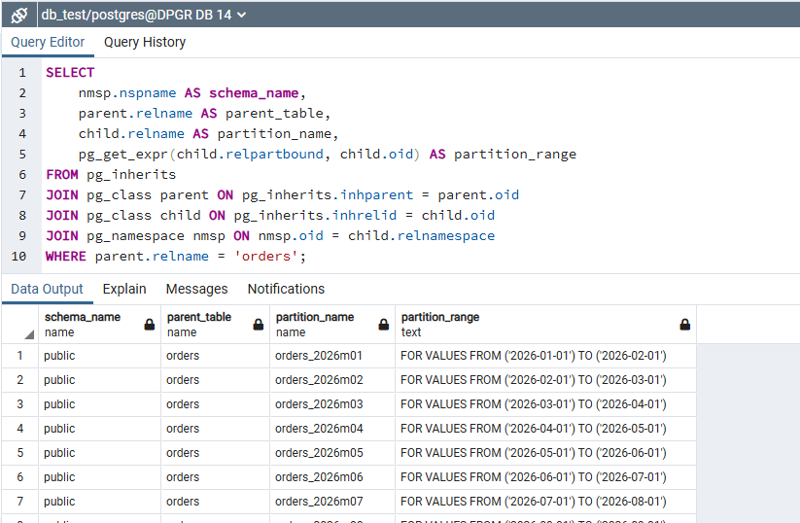Select result row number 4
The height and width of the screenshot is (523, 800).
[19, 429]
